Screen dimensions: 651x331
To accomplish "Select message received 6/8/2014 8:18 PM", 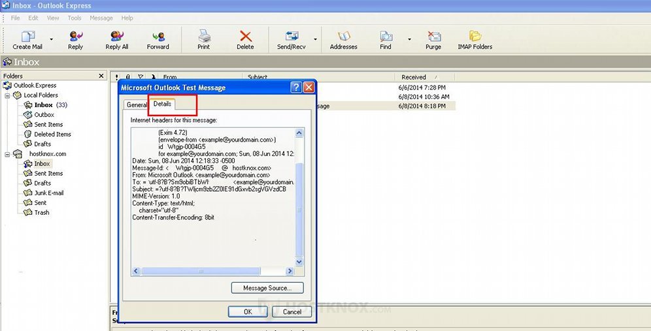I will [x=422, y=106].
